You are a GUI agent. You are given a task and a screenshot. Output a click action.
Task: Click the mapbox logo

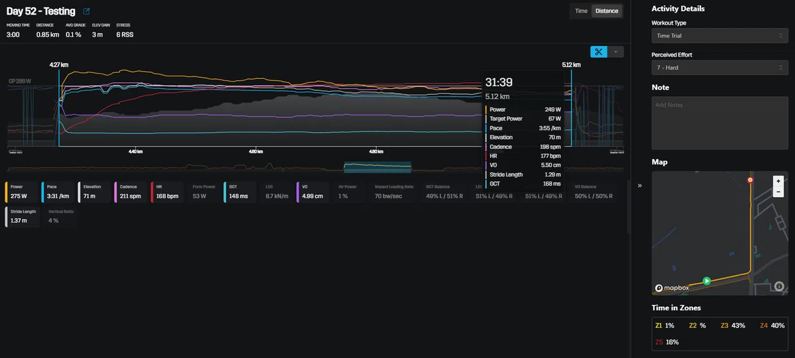click(672, 288)
